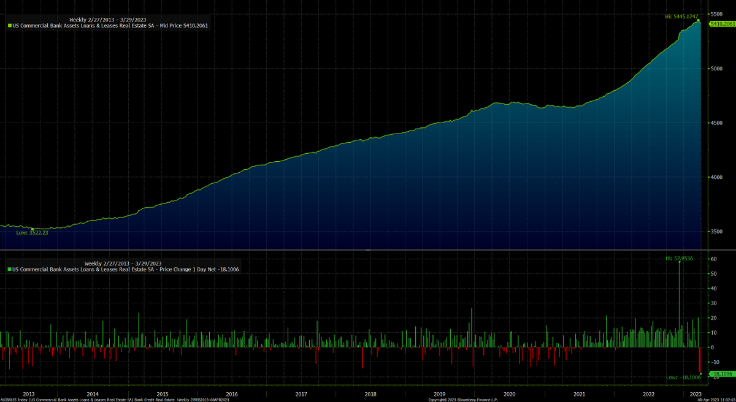This screenshot has width=736, height=402.
Task: Select the 2013 label on the time axis
Action: coord(28,394)
